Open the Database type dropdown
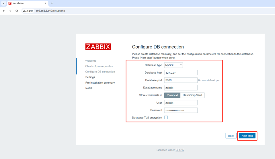275x159 pixels. (x=173, y=65)
